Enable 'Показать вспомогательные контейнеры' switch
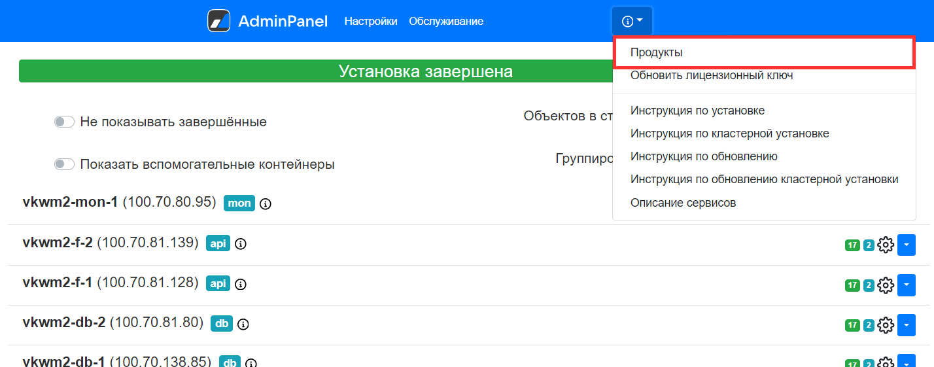Screen dimensions: 934x367 point(64,164)
